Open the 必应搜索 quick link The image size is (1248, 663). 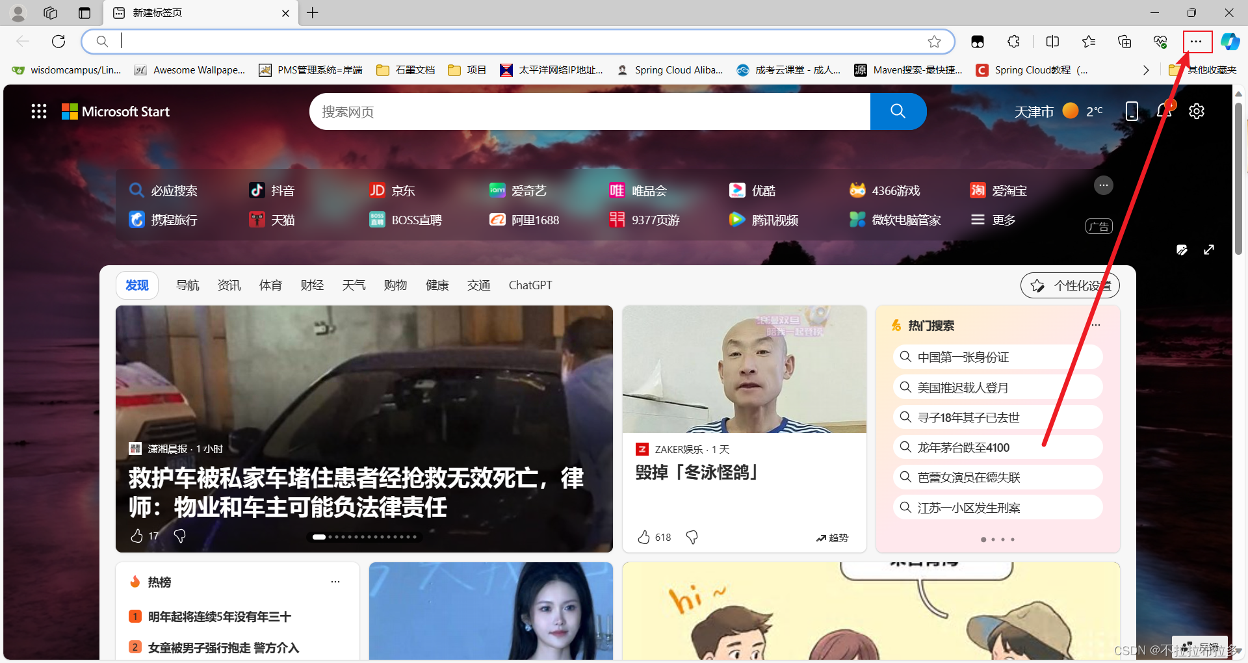point(163,190)
